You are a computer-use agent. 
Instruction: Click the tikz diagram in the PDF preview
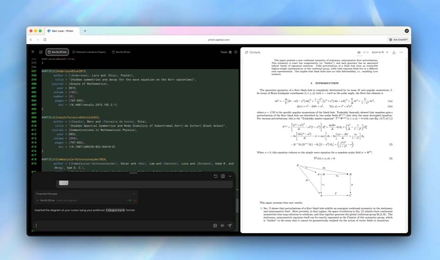[x=324, y=180]
